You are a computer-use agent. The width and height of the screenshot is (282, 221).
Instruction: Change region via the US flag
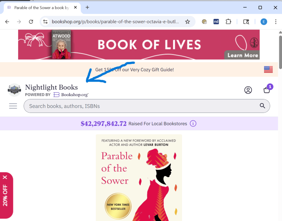click(268, 69)
